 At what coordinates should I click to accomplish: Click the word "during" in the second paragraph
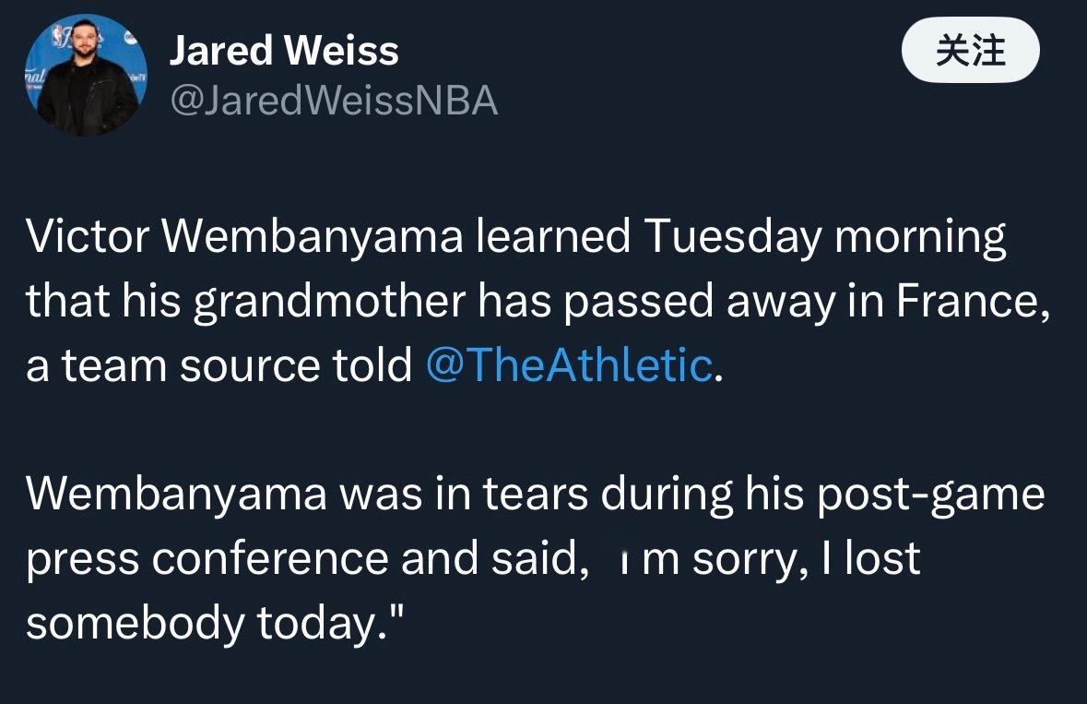coord(658,495)
